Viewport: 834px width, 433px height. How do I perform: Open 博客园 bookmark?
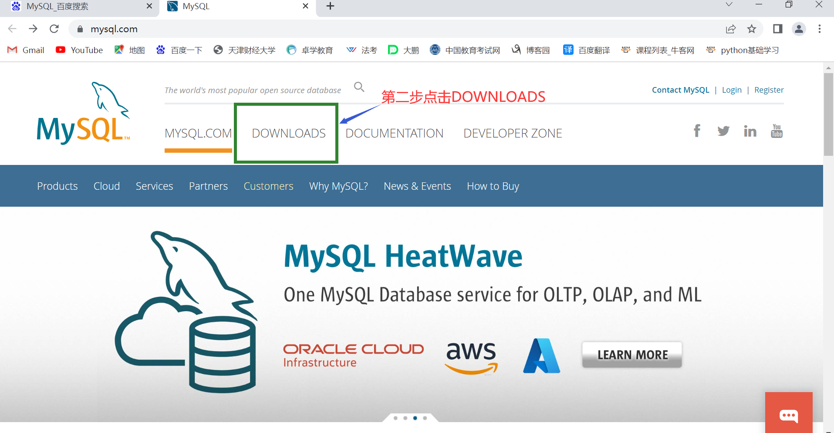530,50
